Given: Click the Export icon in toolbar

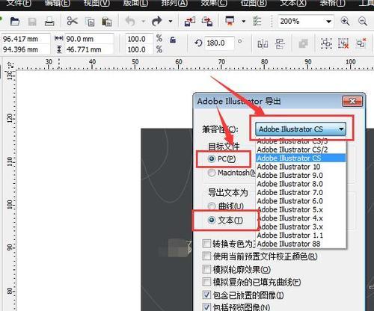Looking at the screenshot, I should [207, 22].
